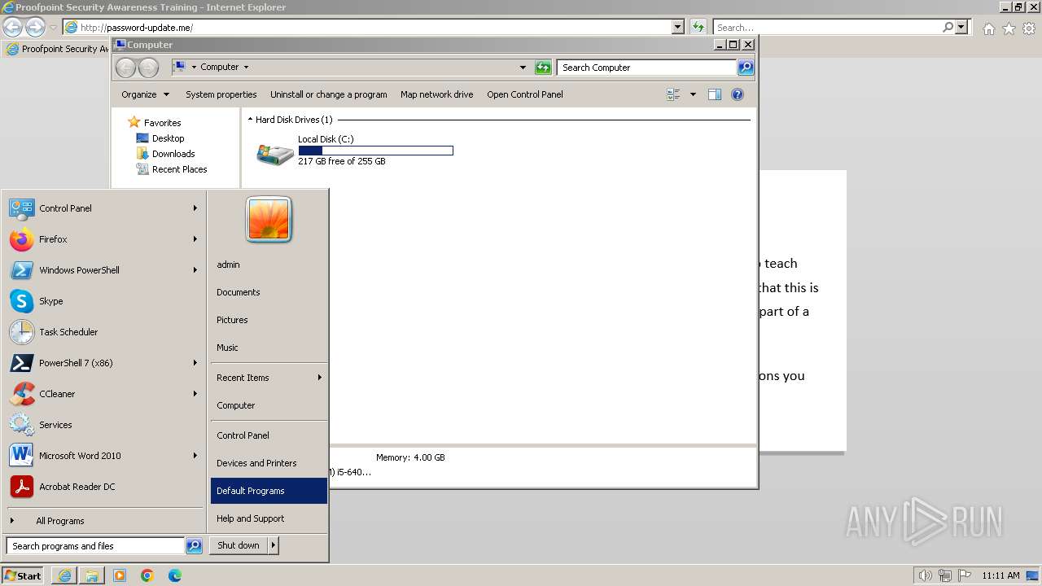Image resolution: width=1042 pixels, height=586 pixels.
Task: Click Search Computer input box
Action: 647,68
